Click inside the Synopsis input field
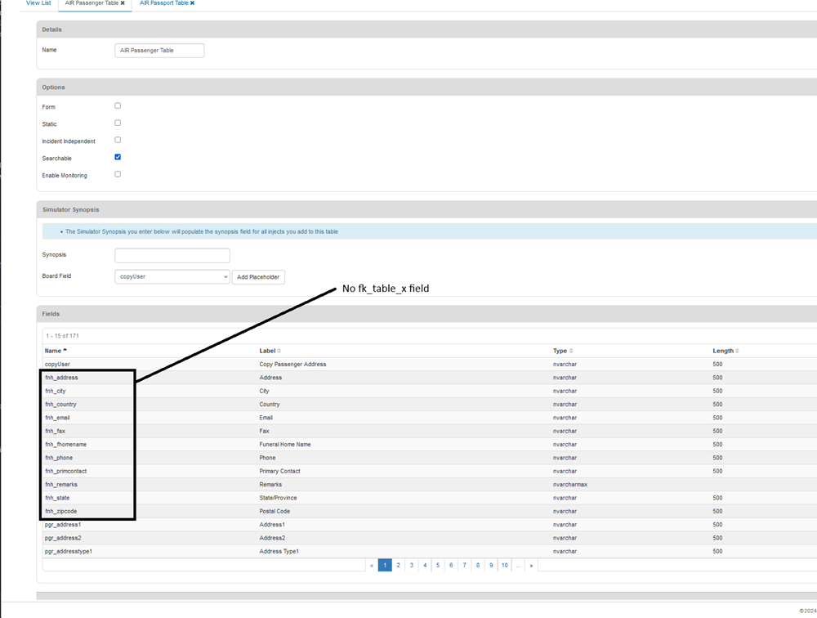 (x=172, y=255)
